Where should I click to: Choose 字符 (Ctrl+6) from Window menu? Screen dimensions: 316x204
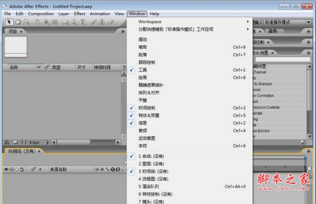190,145
